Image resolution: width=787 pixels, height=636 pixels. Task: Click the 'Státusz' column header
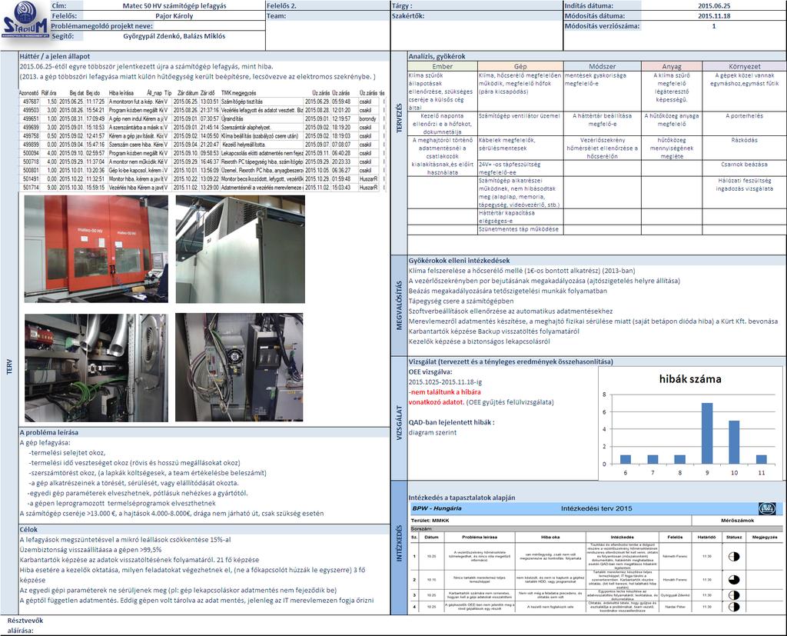pyautogui.click(x=733, y=537)
